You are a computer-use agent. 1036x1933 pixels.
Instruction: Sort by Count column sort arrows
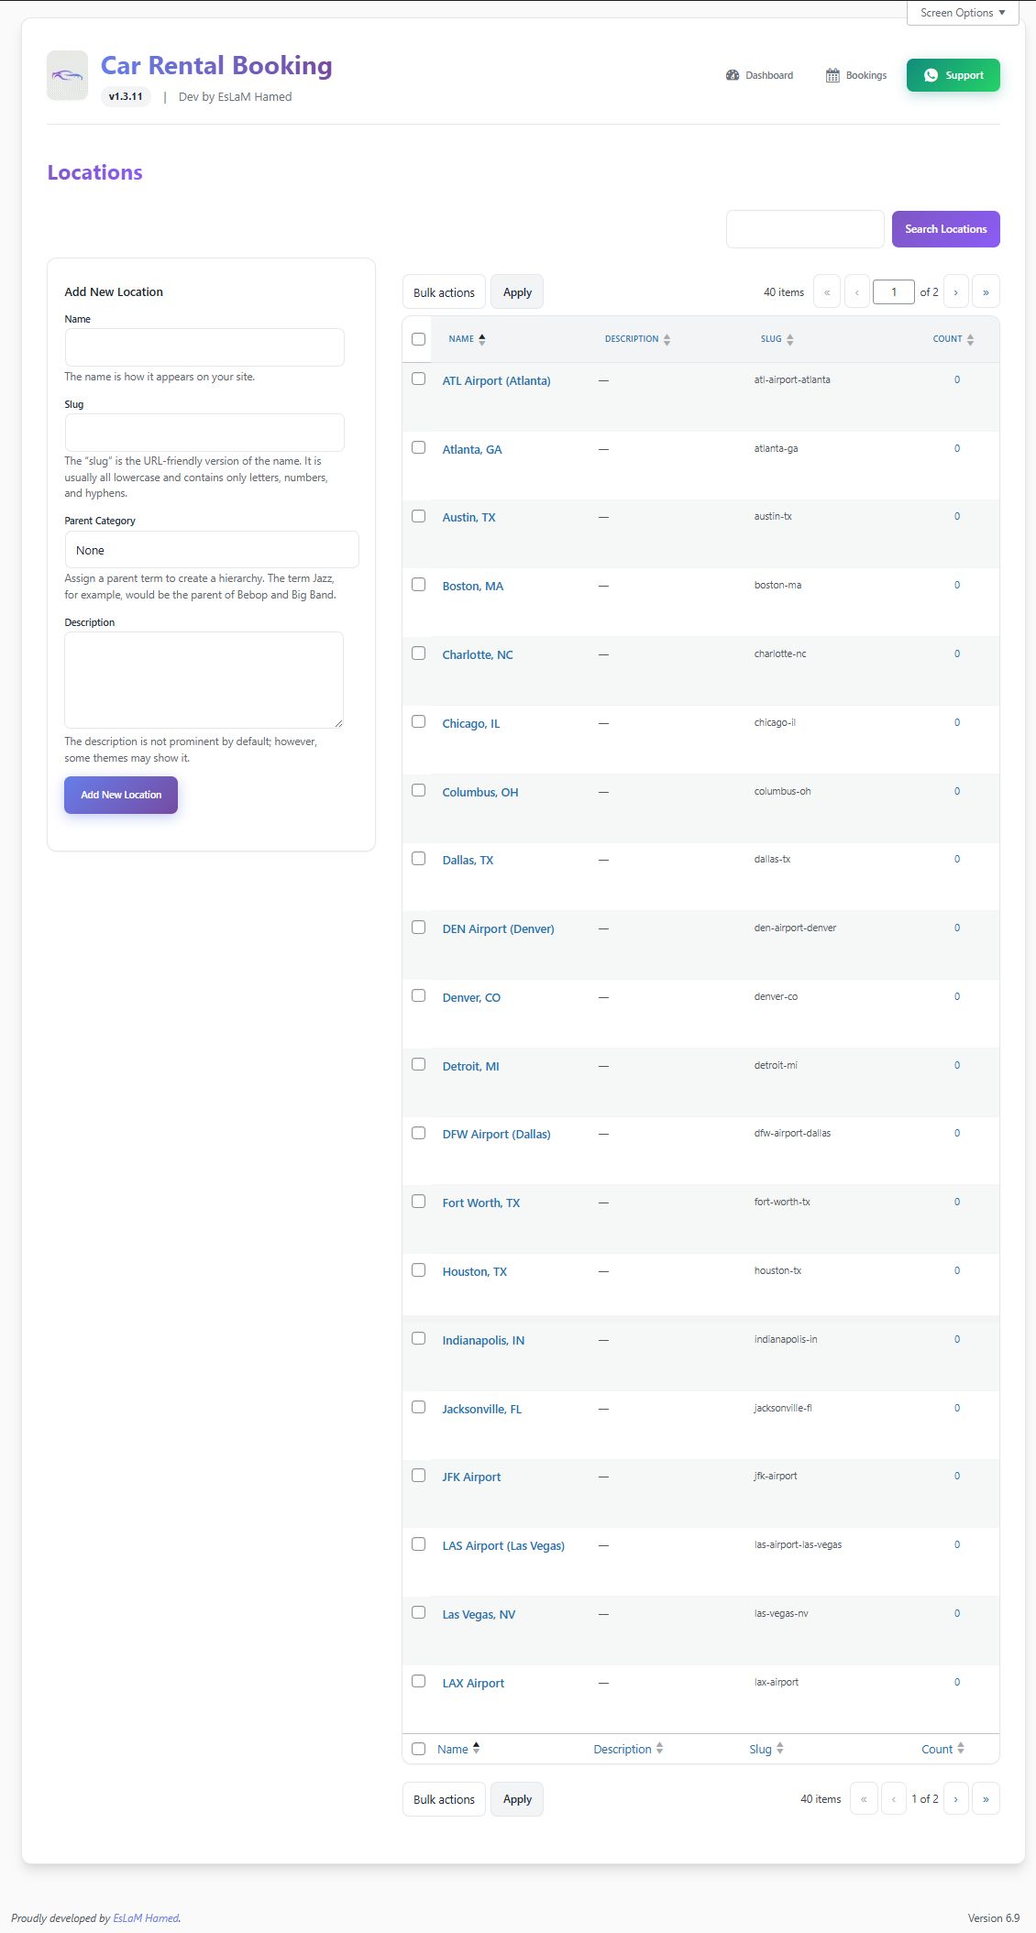tap(970, 339)
